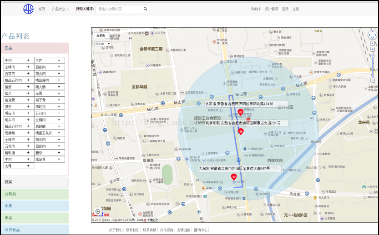Expand the 豆制品 category panel
The width and height of the screenshot is (379, 235).
click(x=35, y=194)
